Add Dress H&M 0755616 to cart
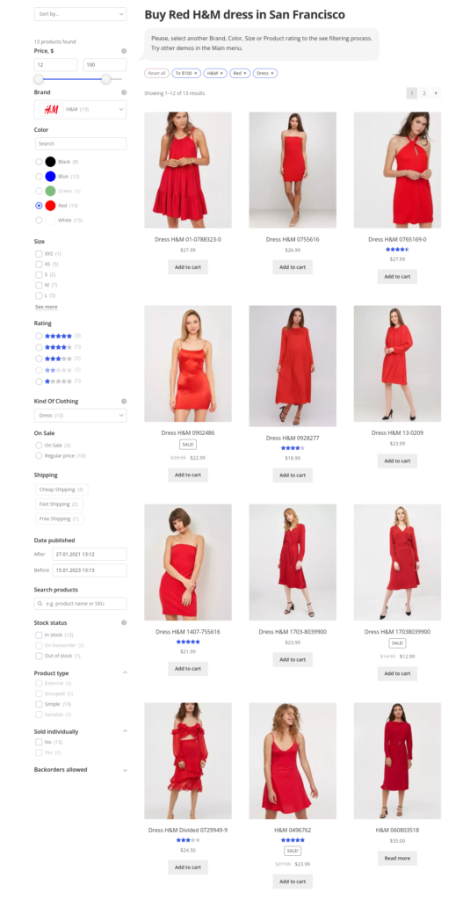 click(293, 267)
